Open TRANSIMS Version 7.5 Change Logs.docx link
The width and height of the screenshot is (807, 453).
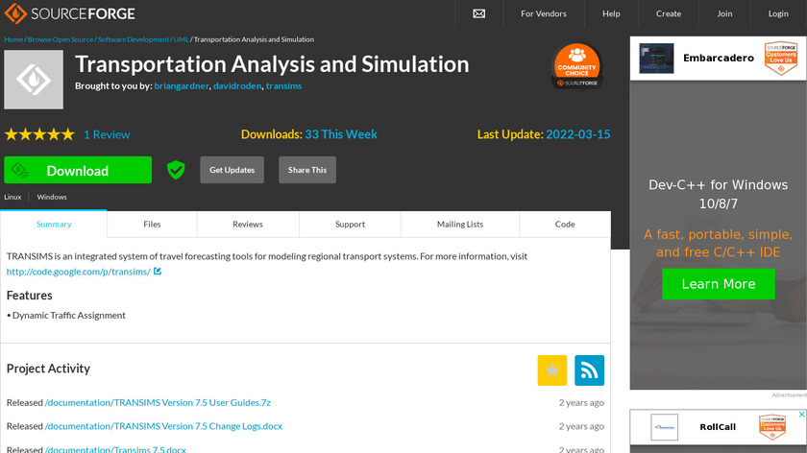click(x=163, y=426)
